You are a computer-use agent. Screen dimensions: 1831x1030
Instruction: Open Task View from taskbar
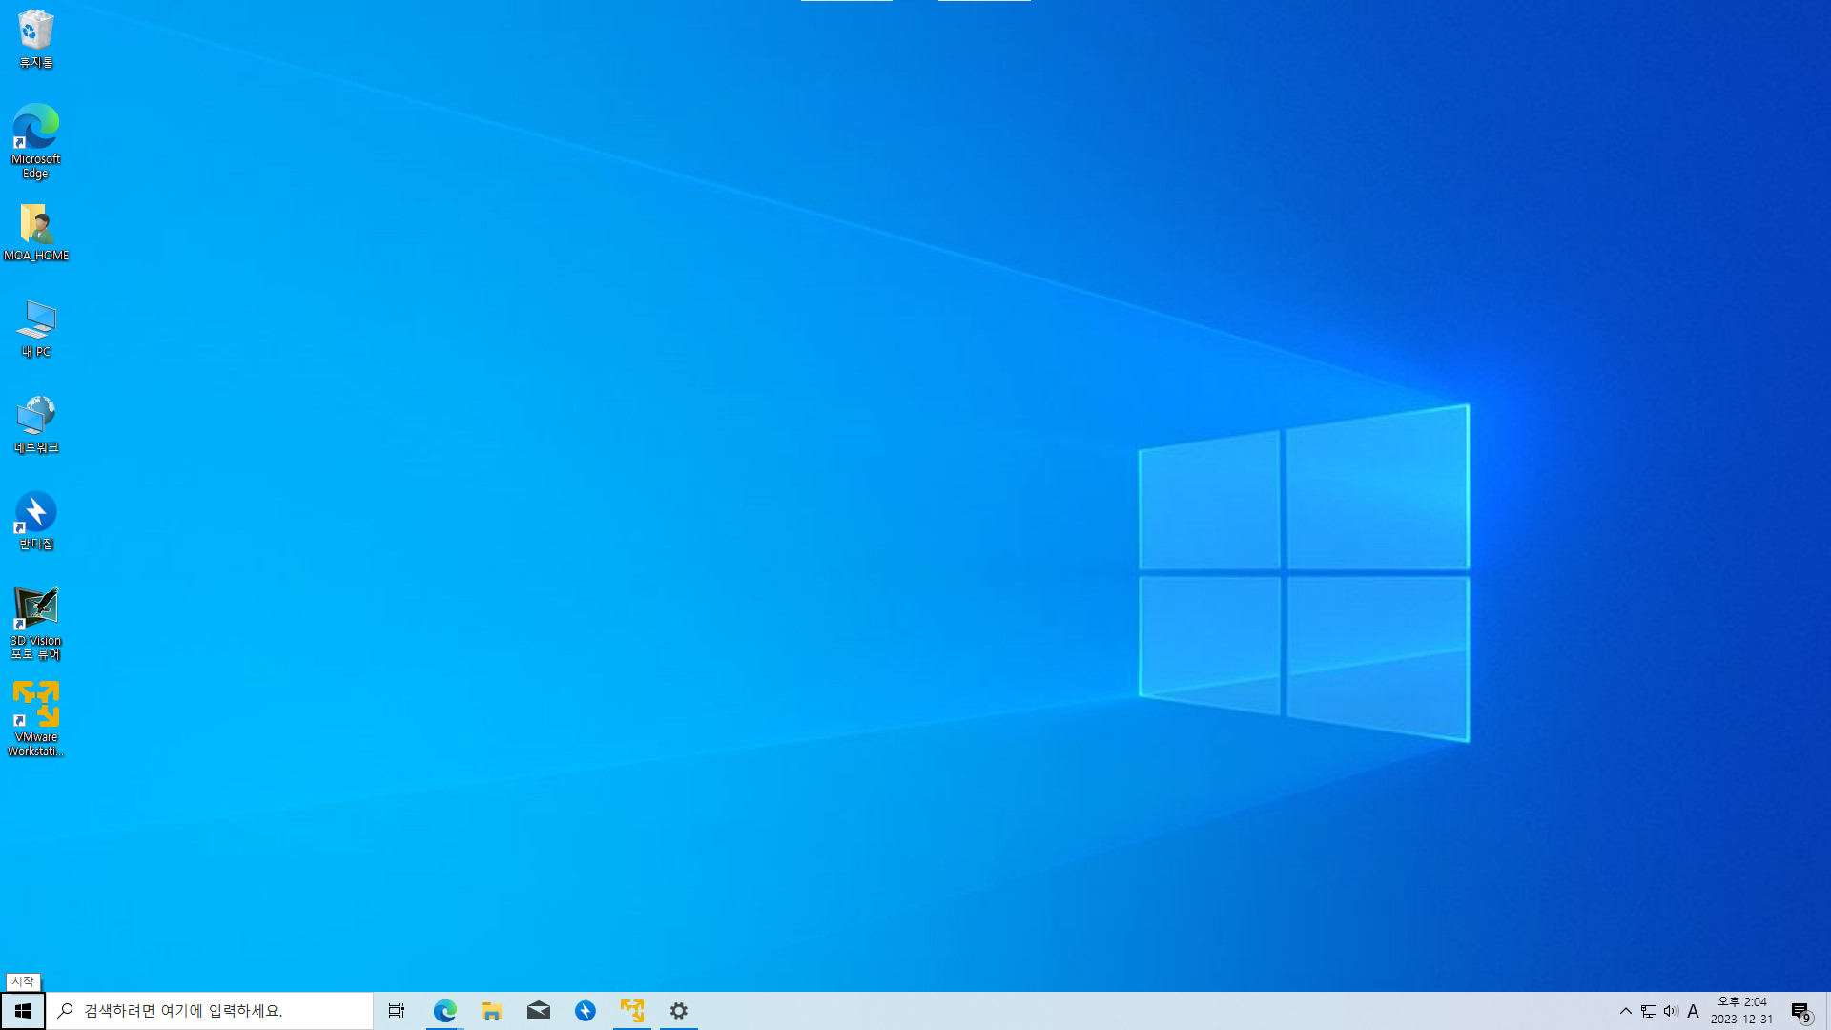point(397,1011)
